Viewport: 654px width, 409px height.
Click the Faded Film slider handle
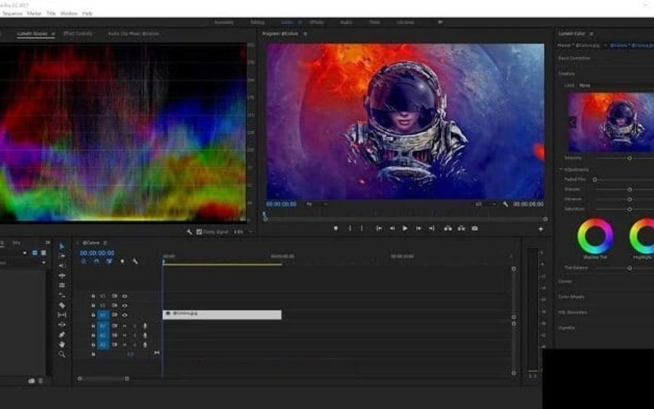coord(595,179)
